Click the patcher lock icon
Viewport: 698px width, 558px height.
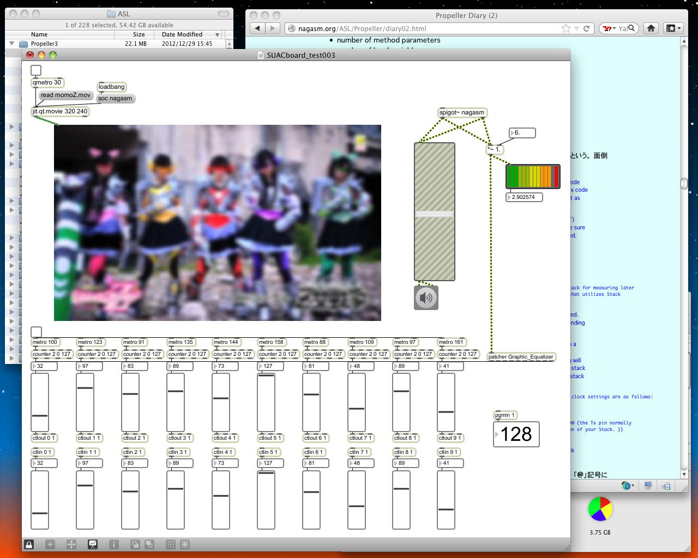click(x=29, y=544)
